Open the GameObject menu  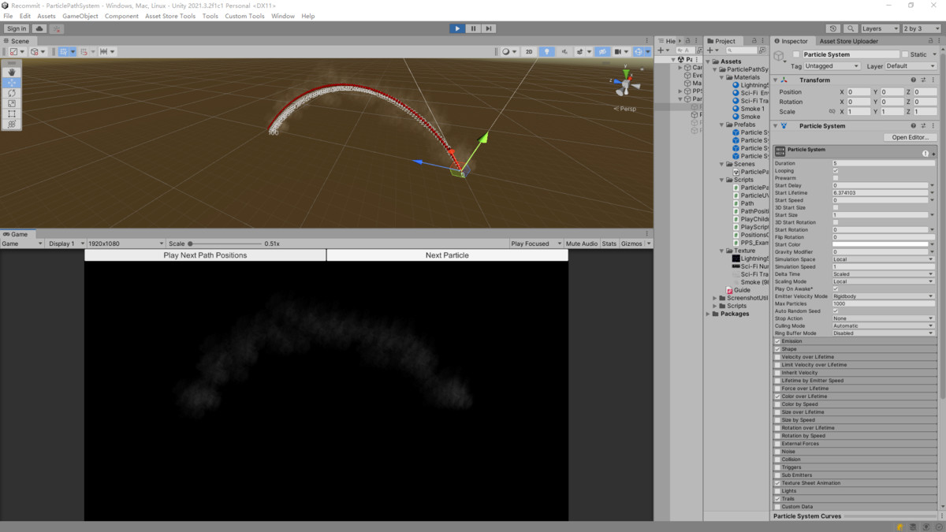[x=80, y=16]
